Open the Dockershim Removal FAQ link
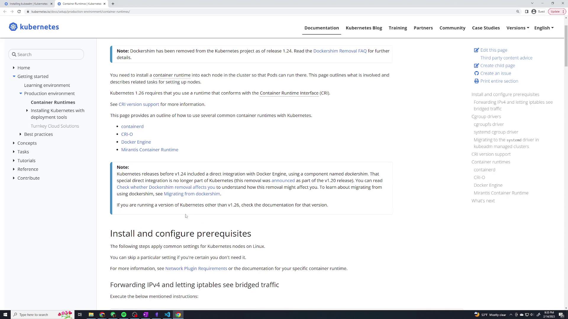The height and width of the screenshot is (319, 568). [x=340, y=51]
